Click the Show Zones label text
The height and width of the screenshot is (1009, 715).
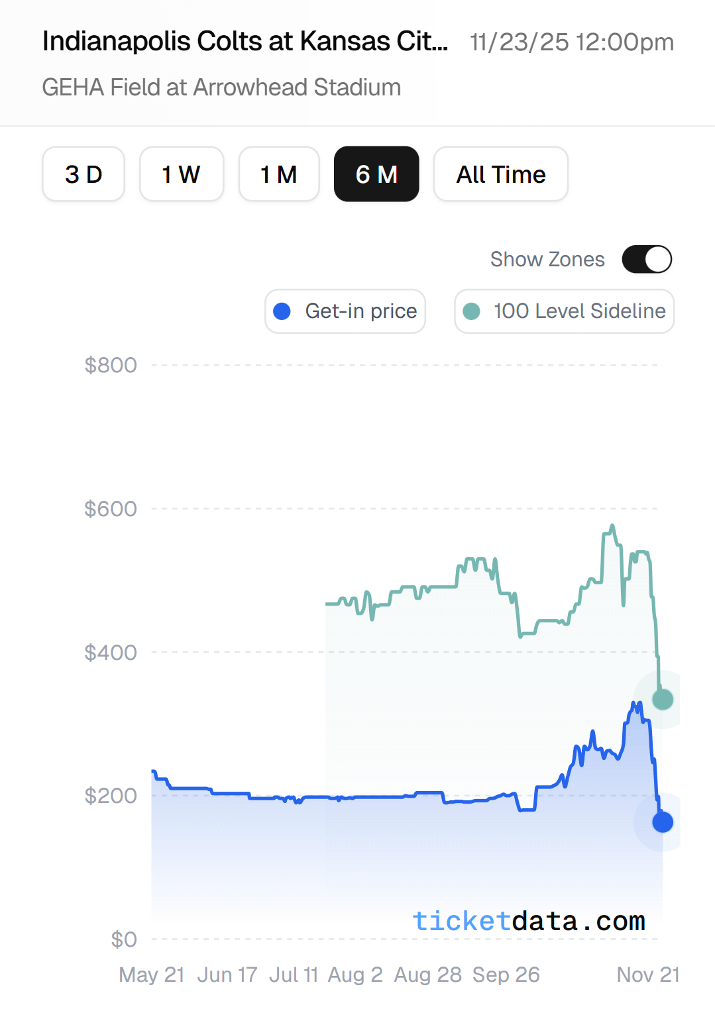coord(547,259)
